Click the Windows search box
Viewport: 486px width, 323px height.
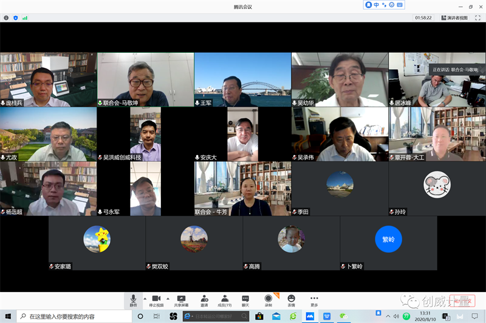73,316
